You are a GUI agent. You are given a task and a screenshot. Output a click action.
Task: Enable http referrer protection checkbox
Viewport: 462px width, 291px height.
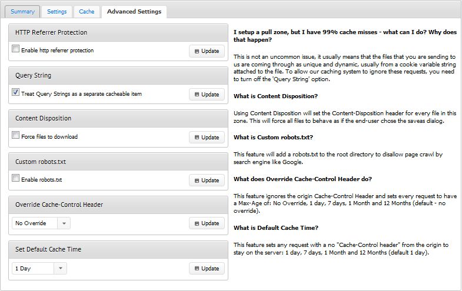tap(16, 49)
